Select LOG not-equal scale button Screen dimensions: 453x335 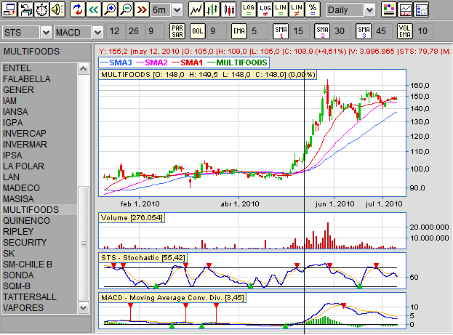(265, 9)
